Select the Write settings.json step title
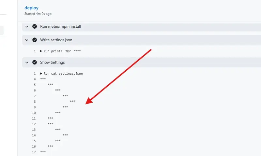The width and height of the screenshot is (261, 156). tap(56, 40)
